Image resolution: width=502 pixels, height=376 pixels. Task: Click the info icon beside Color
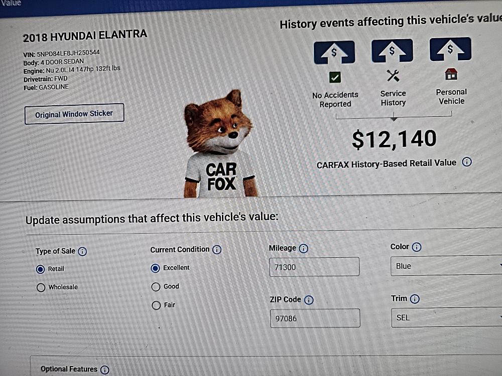(x=417, y=247)
